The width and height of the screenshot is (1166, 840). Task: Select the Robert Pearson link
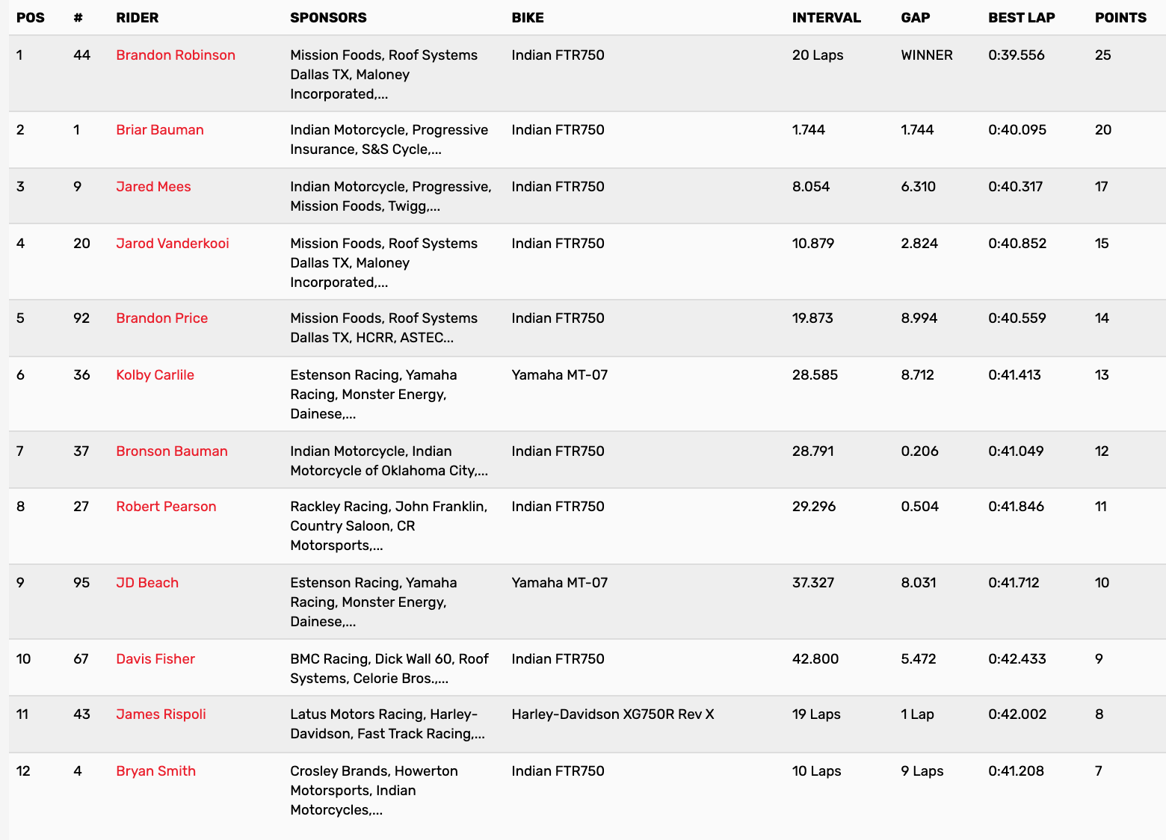click(166, 507)
